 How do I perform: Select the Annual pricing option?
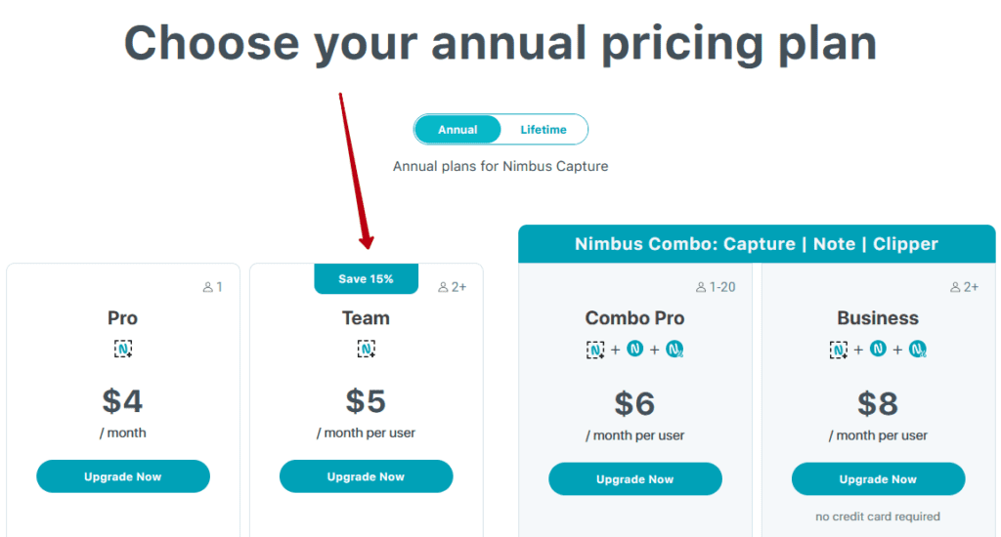(457, 130)
